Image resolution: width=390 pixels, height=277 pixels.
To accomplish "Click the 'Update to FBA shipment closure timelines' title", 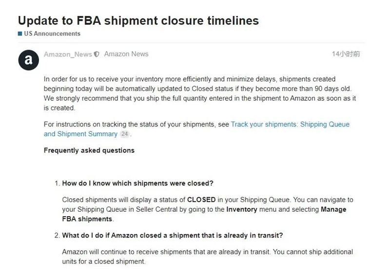I will click(x=138, y=20).
